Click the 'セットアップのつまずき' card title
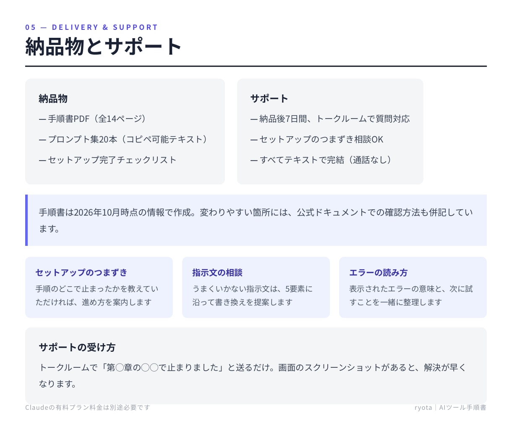 click(81, 273)
